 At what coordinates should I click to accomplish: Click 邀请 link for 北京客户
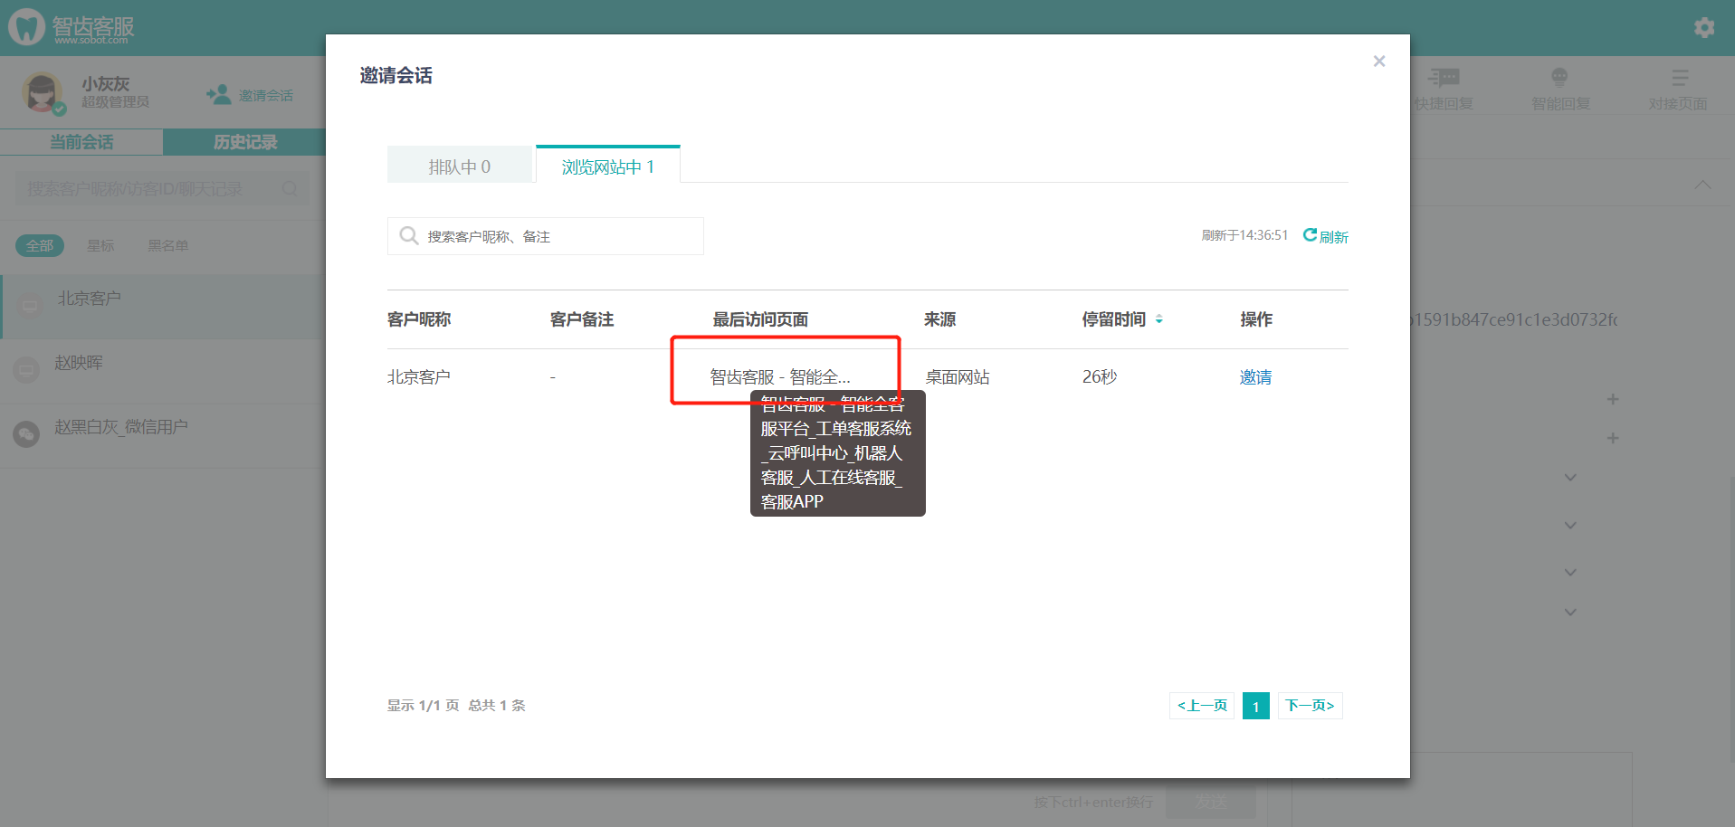tap(1255, 377)
